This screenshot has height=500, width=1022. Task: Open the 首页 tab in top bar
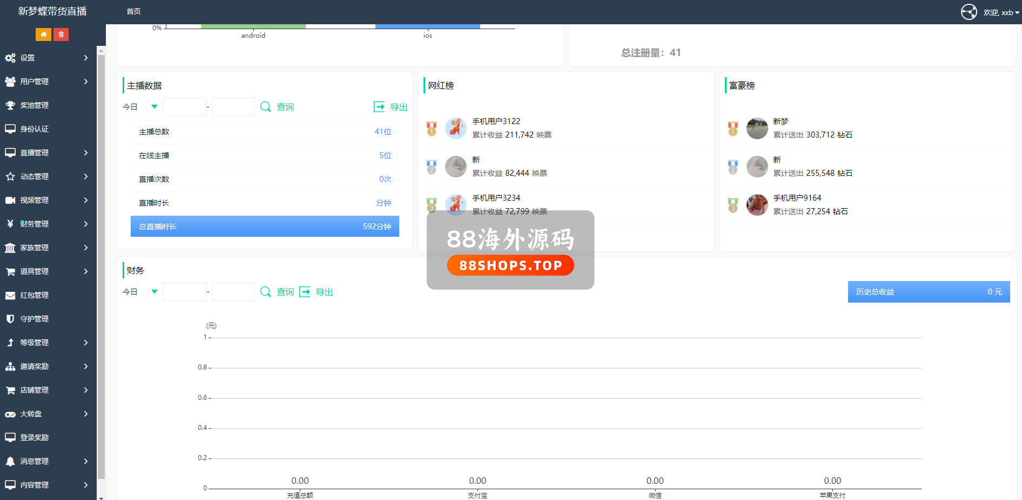point(133,11)
